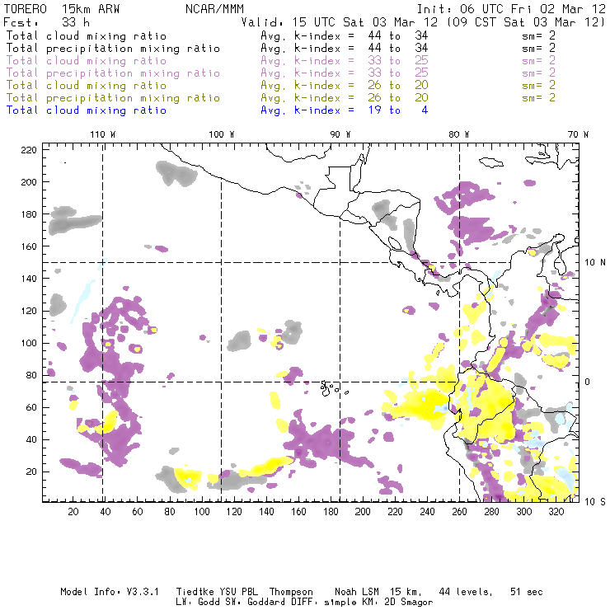Select the '0' equator latitude label
The width and height of the screenshot is (610, 610).
coord(588,382)
